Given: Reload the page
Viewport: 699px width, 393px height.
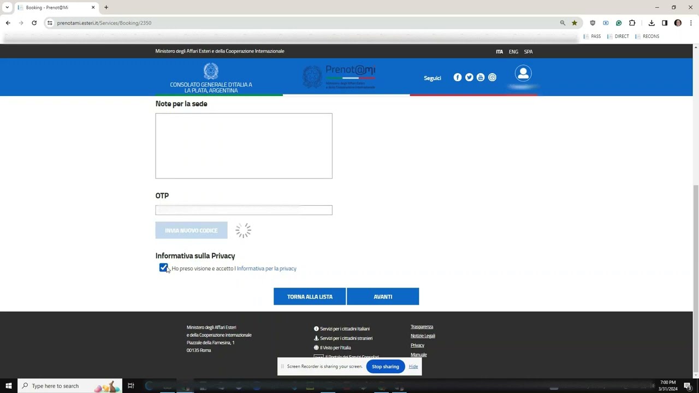Looking at the screenshot, I should click(34, 23).
